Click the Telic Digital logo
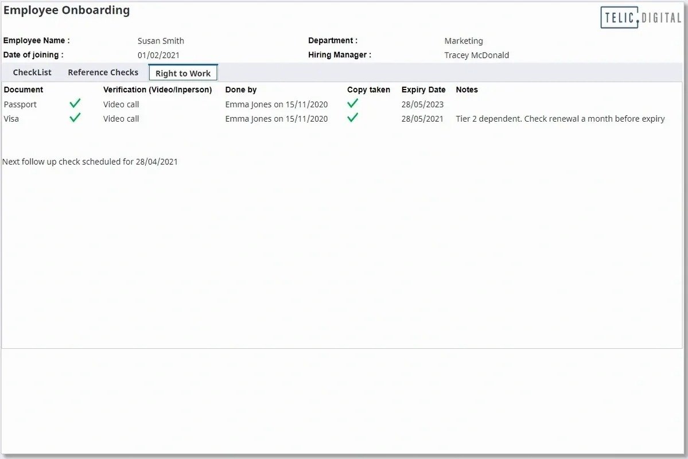 point(640,17)
